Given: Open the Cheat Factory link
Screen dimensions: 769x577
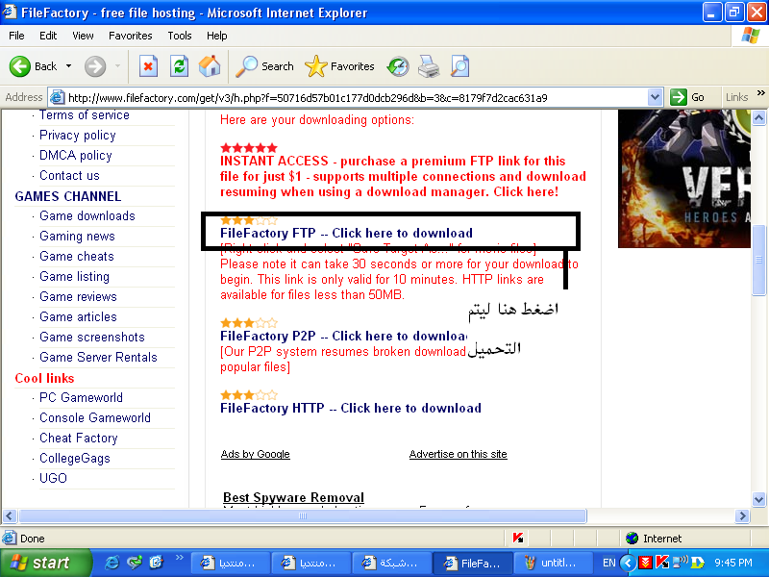Looking at the screenshot, I should click(79, 438).
